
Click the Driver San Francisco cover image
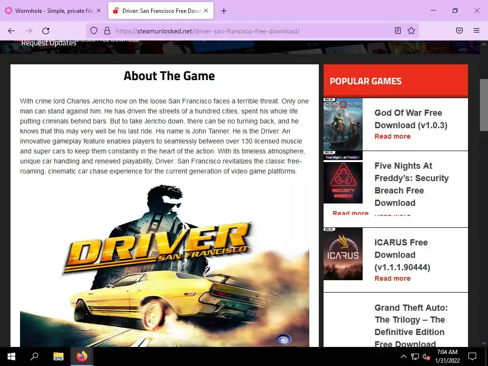[x=164, y=265]
